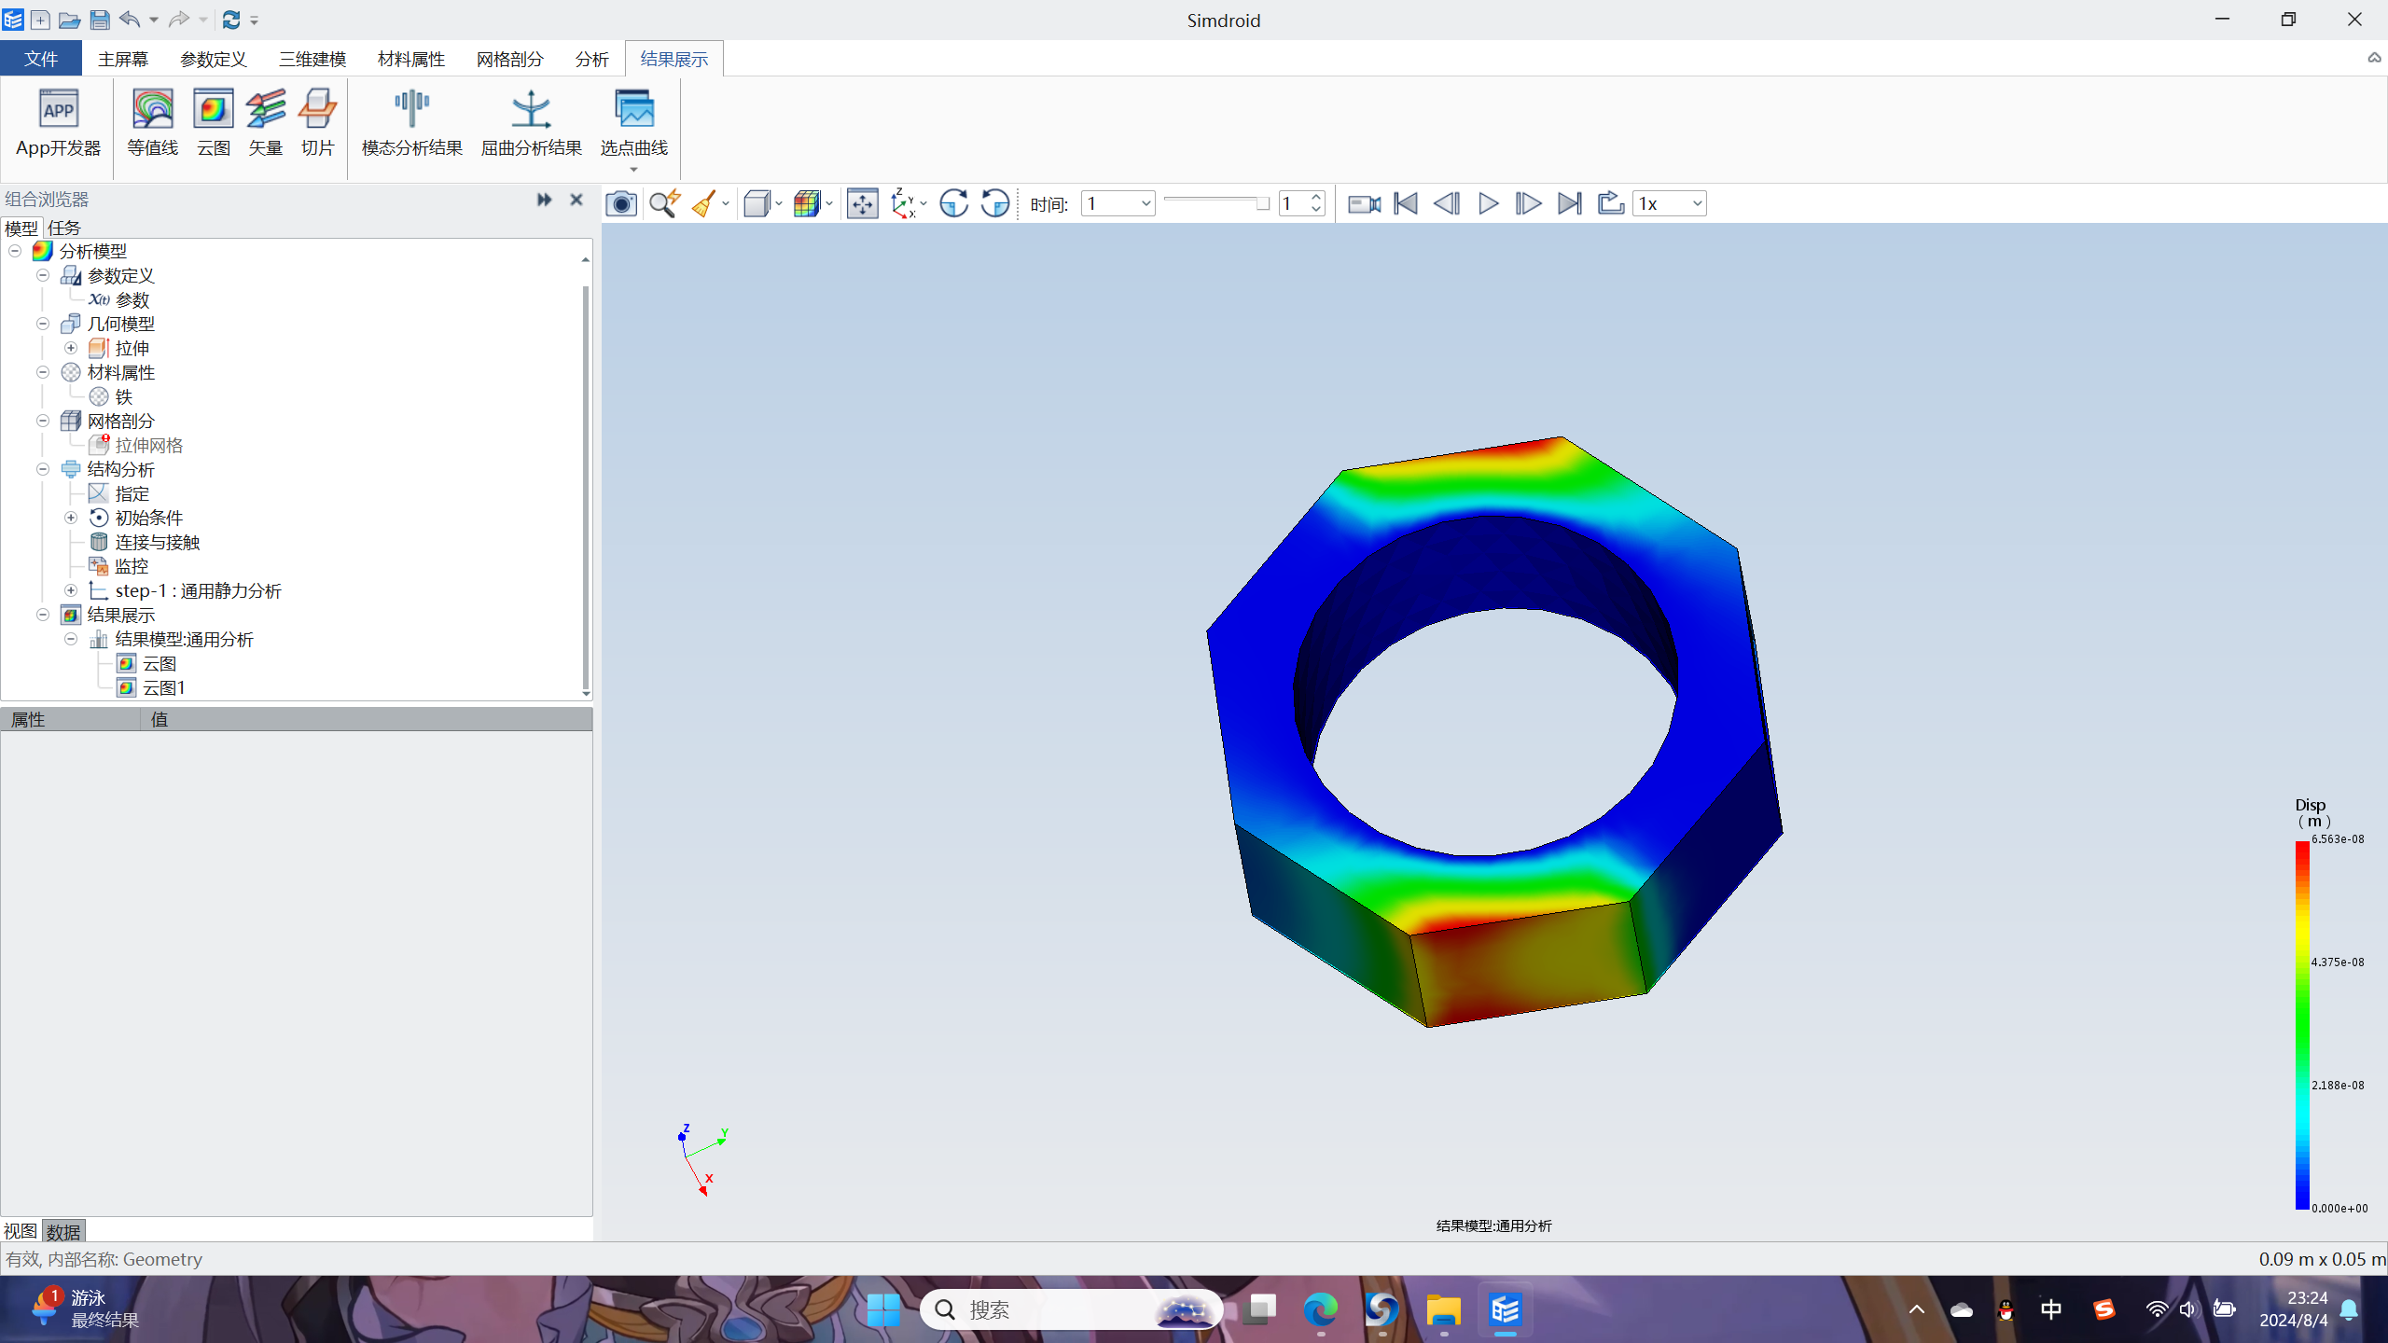Image resolution: width=2388 pixels, height=1343 pixels.
Task: Switch to the 材料属性 ribbon tab
Action: click(411, 59)
